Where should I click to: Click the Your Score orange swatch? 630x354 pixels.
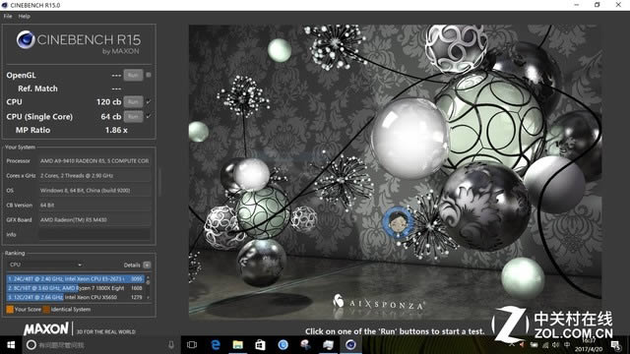[x=10, y=310]
